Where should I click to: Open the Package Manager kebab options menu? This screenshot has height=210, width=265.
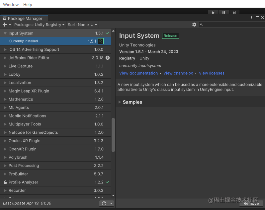[x=251, y=18]
